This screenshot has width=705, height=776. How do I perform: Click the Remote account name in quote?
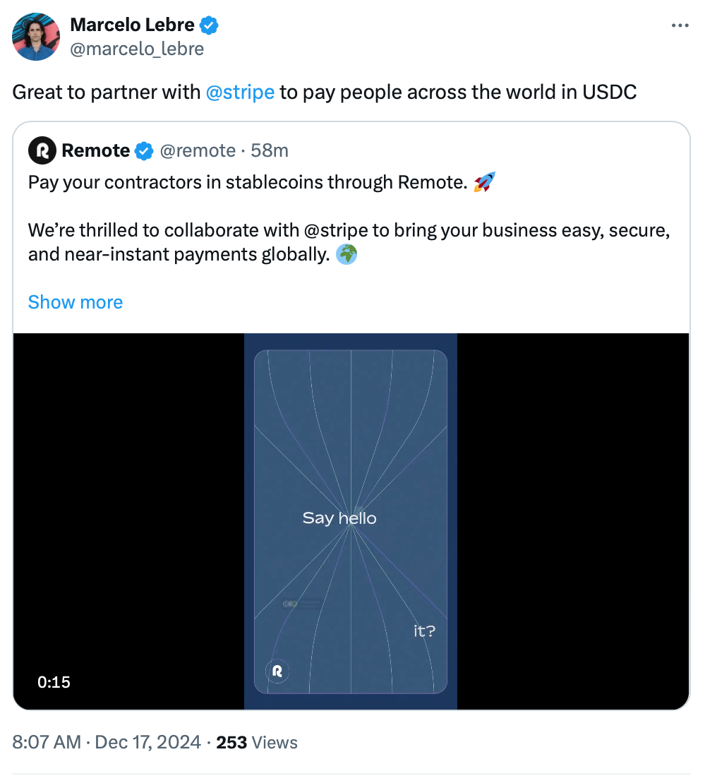pyautogui.click(x=96, y=150)
